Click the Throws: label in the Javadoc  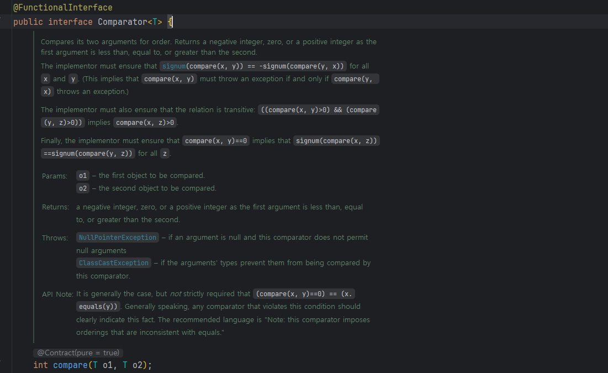pos(55,238)
